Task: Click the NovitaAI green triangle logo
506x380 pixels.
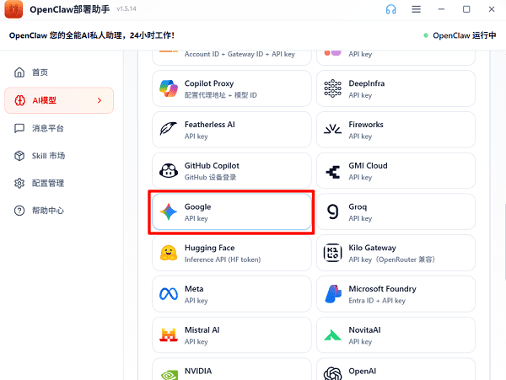Action: pyautogui.click(x=333, y=335)
